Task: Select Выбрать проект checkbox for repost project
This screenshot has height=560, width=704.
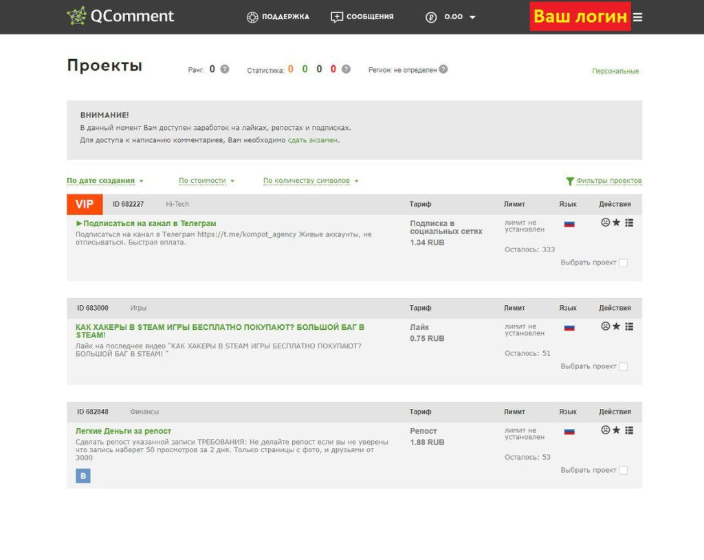Action: click(623, 471)
